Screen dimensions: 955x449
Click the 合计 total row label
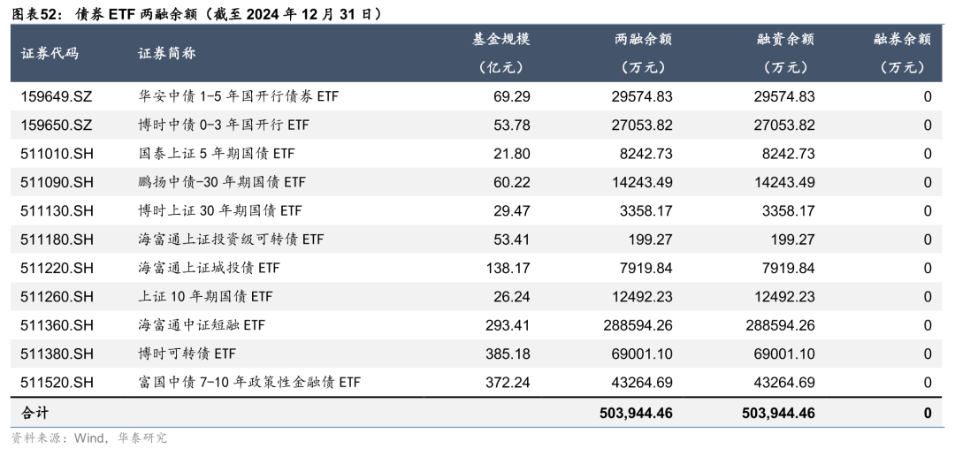35,412
